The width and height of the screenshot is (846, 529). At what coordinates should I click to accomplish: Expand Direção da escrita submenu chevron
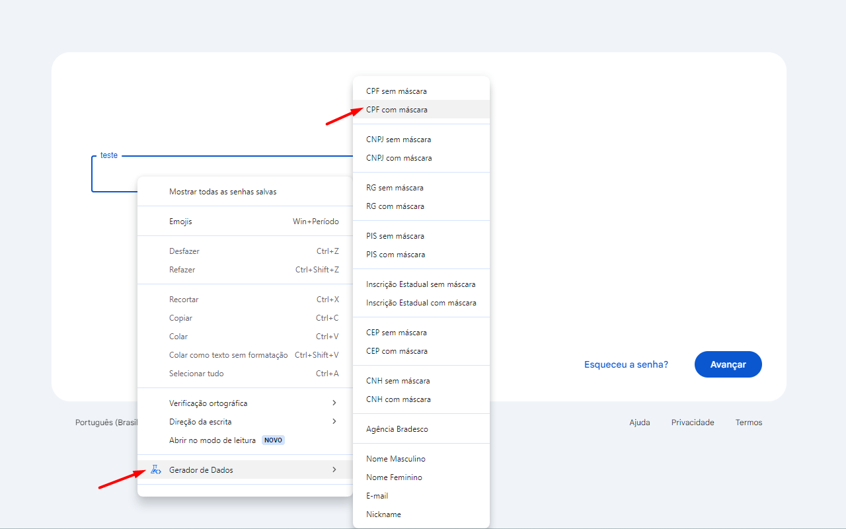[x=334, y=421]
